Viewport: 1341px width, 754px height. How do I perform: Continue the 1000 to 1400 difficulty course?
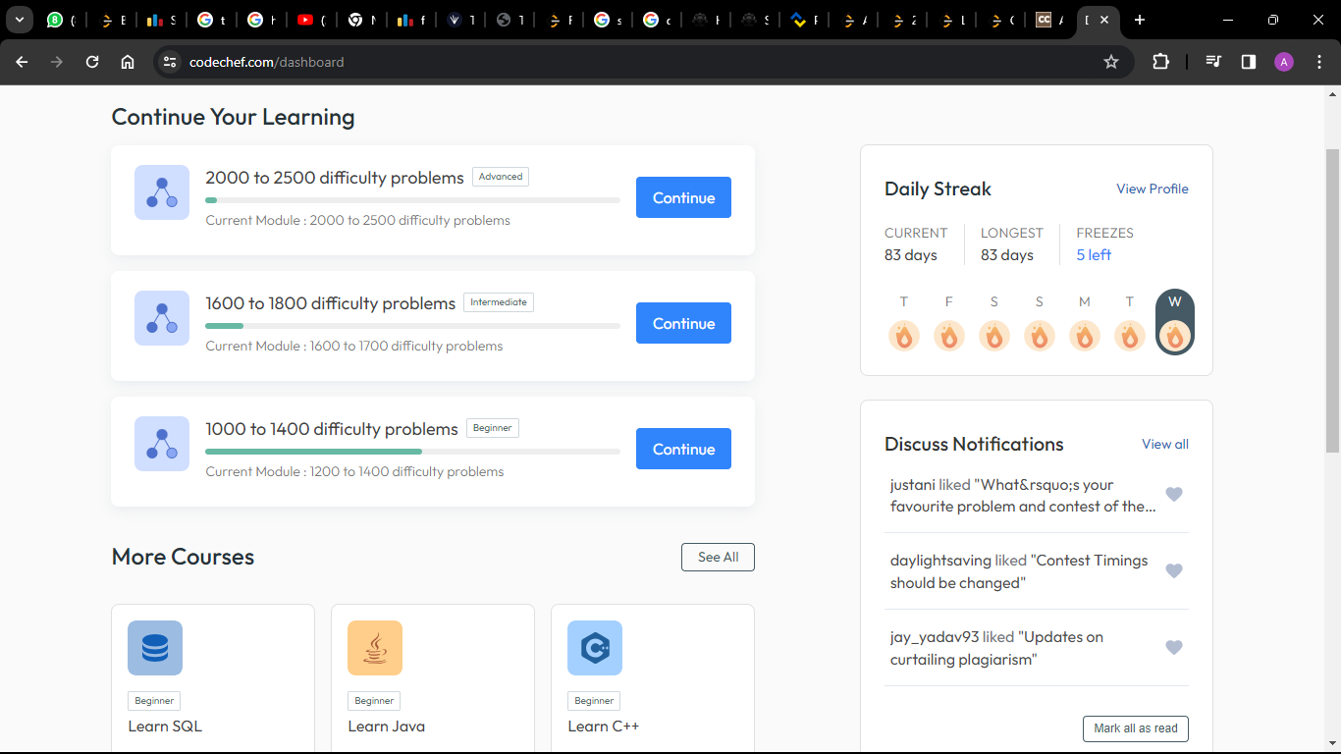[683, 449]
